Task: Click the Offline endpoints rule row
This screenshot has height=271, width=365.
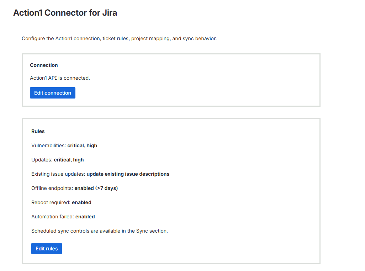Action: pos(74,188)
